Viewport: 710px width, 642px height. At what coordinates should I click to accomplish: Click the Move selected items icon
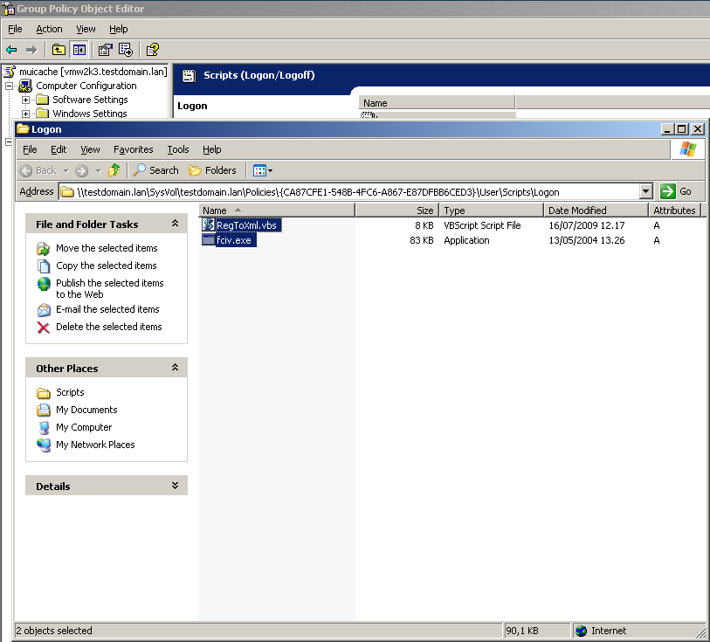[x=44, y=249]
